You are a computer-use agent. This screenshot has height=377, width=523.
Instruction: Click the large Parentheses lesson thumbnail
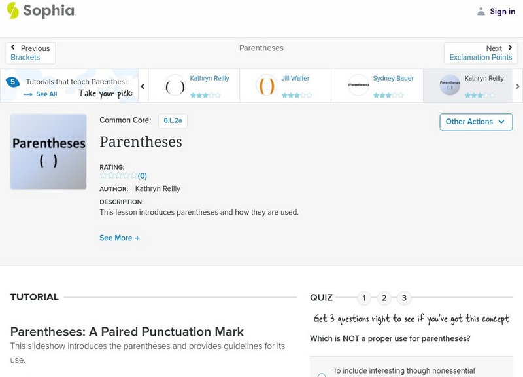(x=48, y=152)
